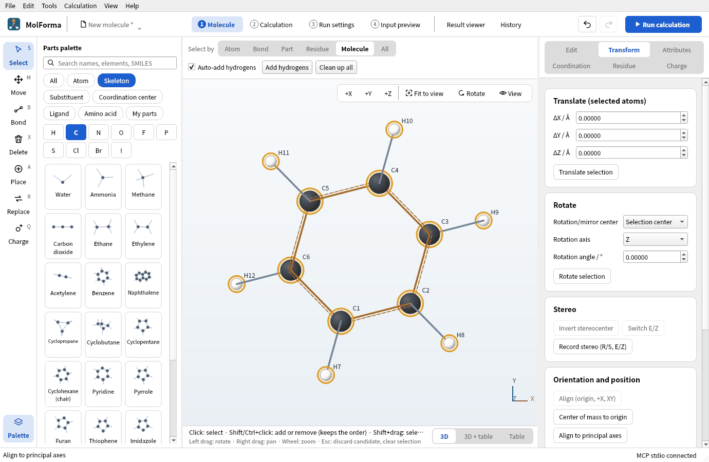Go to the Run settings step
Screen dimensions: 709x462
pyautogui.click(x=332, y=25)
